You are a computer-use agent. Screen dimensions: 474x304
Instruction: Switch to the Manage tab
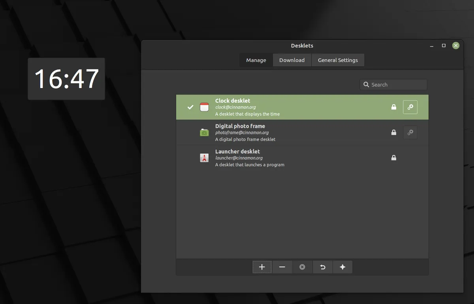[x=256, y=60]
